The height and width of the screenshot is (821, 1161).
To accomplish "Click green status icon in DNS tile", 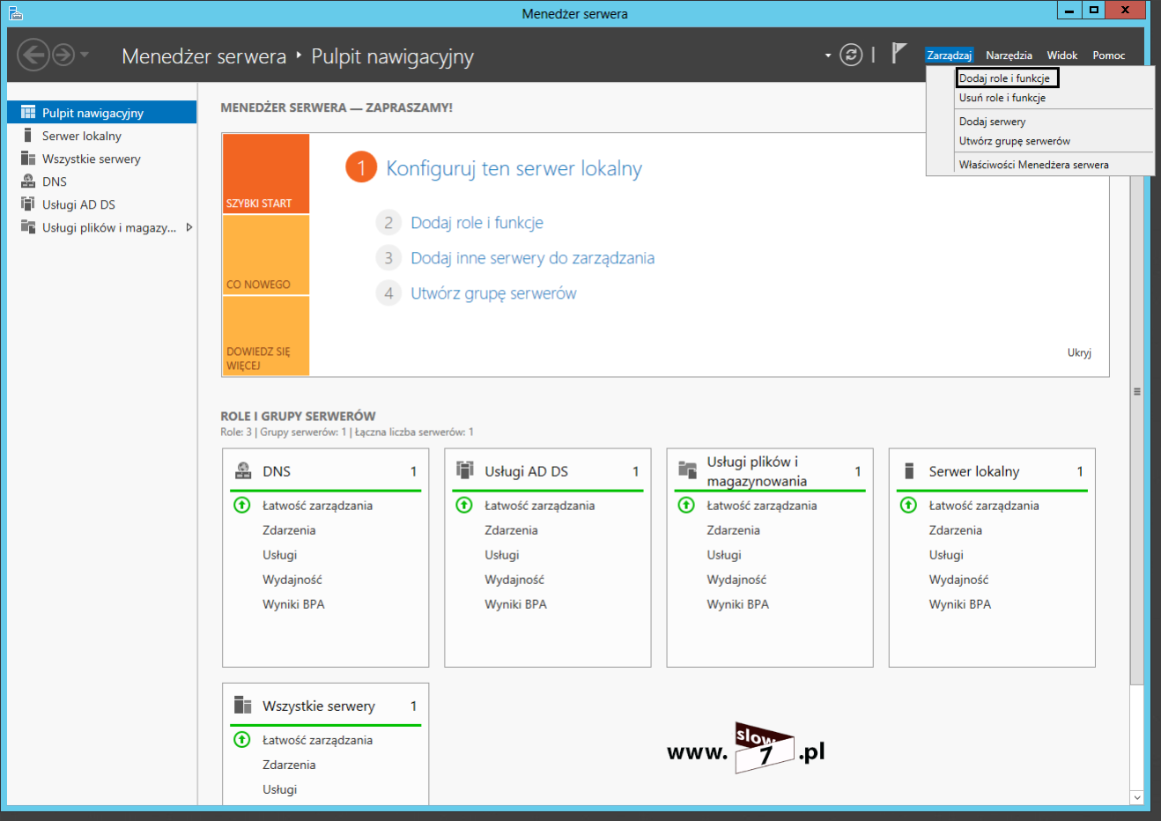I will (242, 505).
